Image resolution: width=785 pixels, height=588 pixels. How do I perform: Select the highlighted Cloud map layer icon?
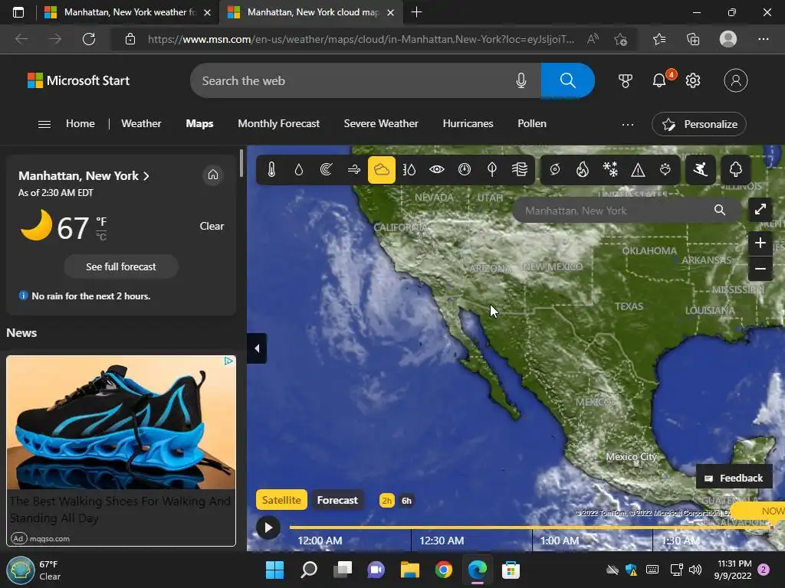382,170
